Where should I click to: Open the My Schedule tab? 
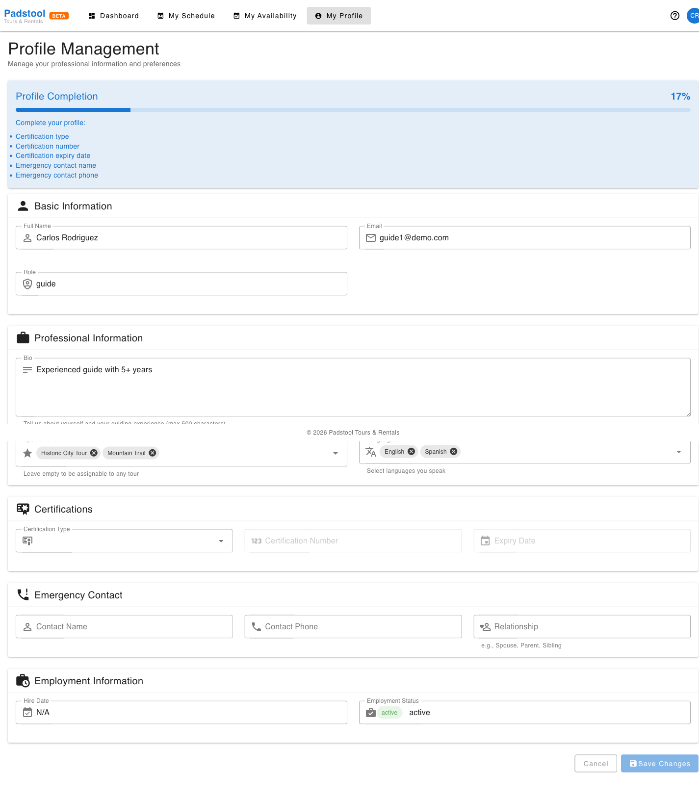click(x=186, y=16)
